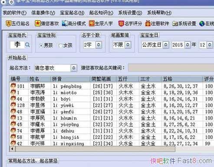
Task: Sort by the 编号 column header
Action: [x=19, y=79]
